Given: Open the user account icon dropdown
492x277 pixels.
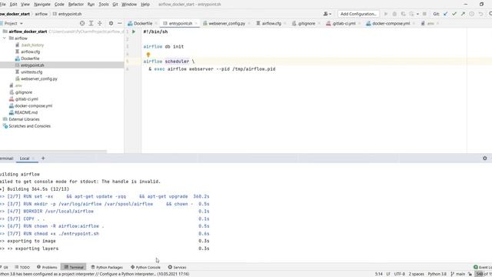Looking at the screenshot, I should click(x=327, y=14).
